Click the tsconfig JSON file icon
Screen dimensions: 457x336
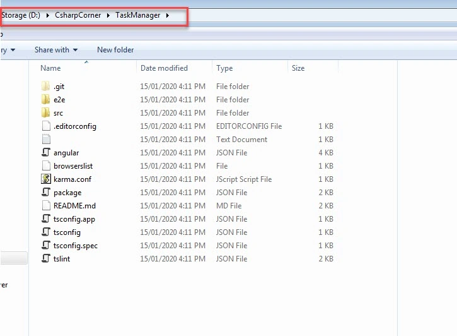click(46, 232)
